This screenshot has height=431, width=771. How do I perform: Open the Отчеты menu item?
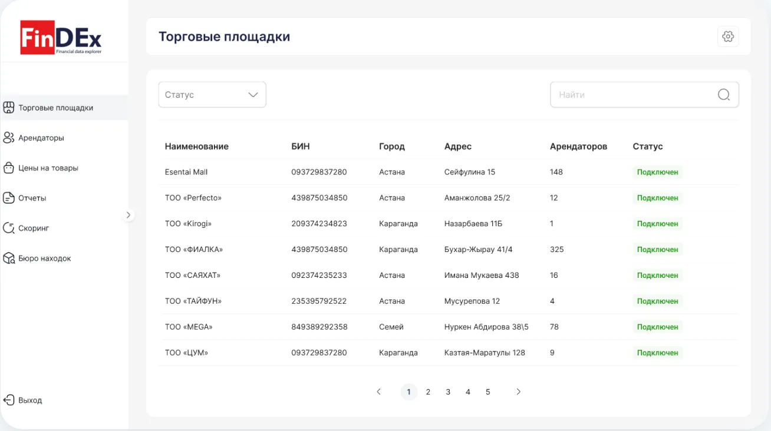click(32, 198)
